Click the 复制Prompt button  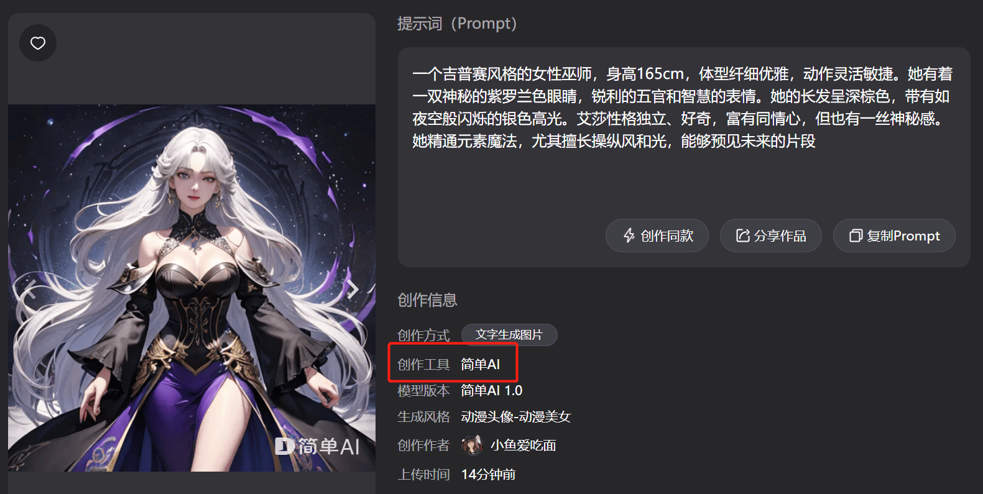pos(894,236)
